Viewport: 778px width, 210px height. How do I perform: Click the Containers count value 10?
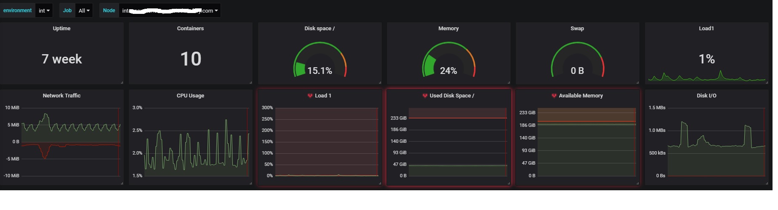click(x=191, y=59)
